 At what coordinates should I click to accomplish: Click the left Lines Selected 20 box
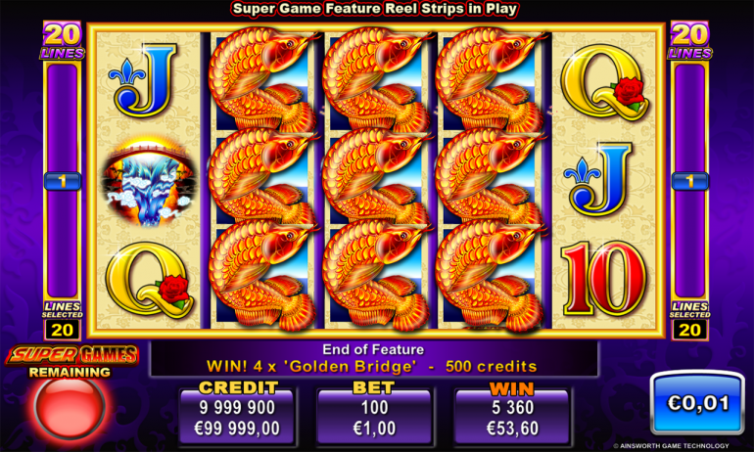click(62, 330)
